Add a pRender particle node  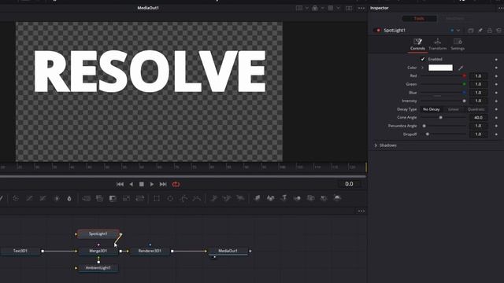click(240, 199)
